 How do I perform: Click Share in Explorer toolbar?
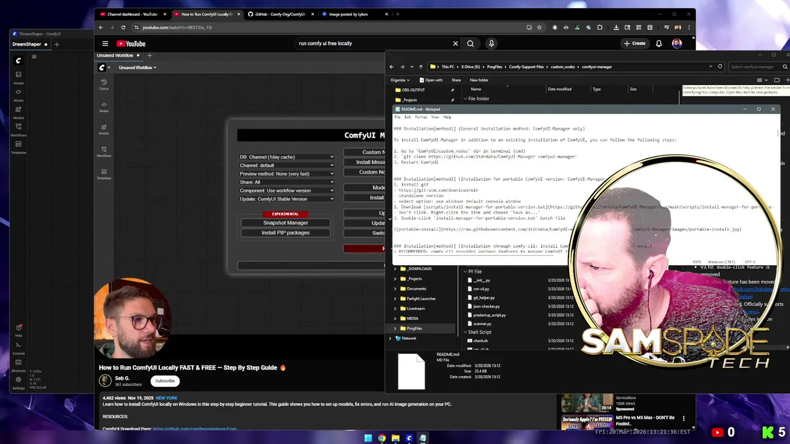pos(456,80)
